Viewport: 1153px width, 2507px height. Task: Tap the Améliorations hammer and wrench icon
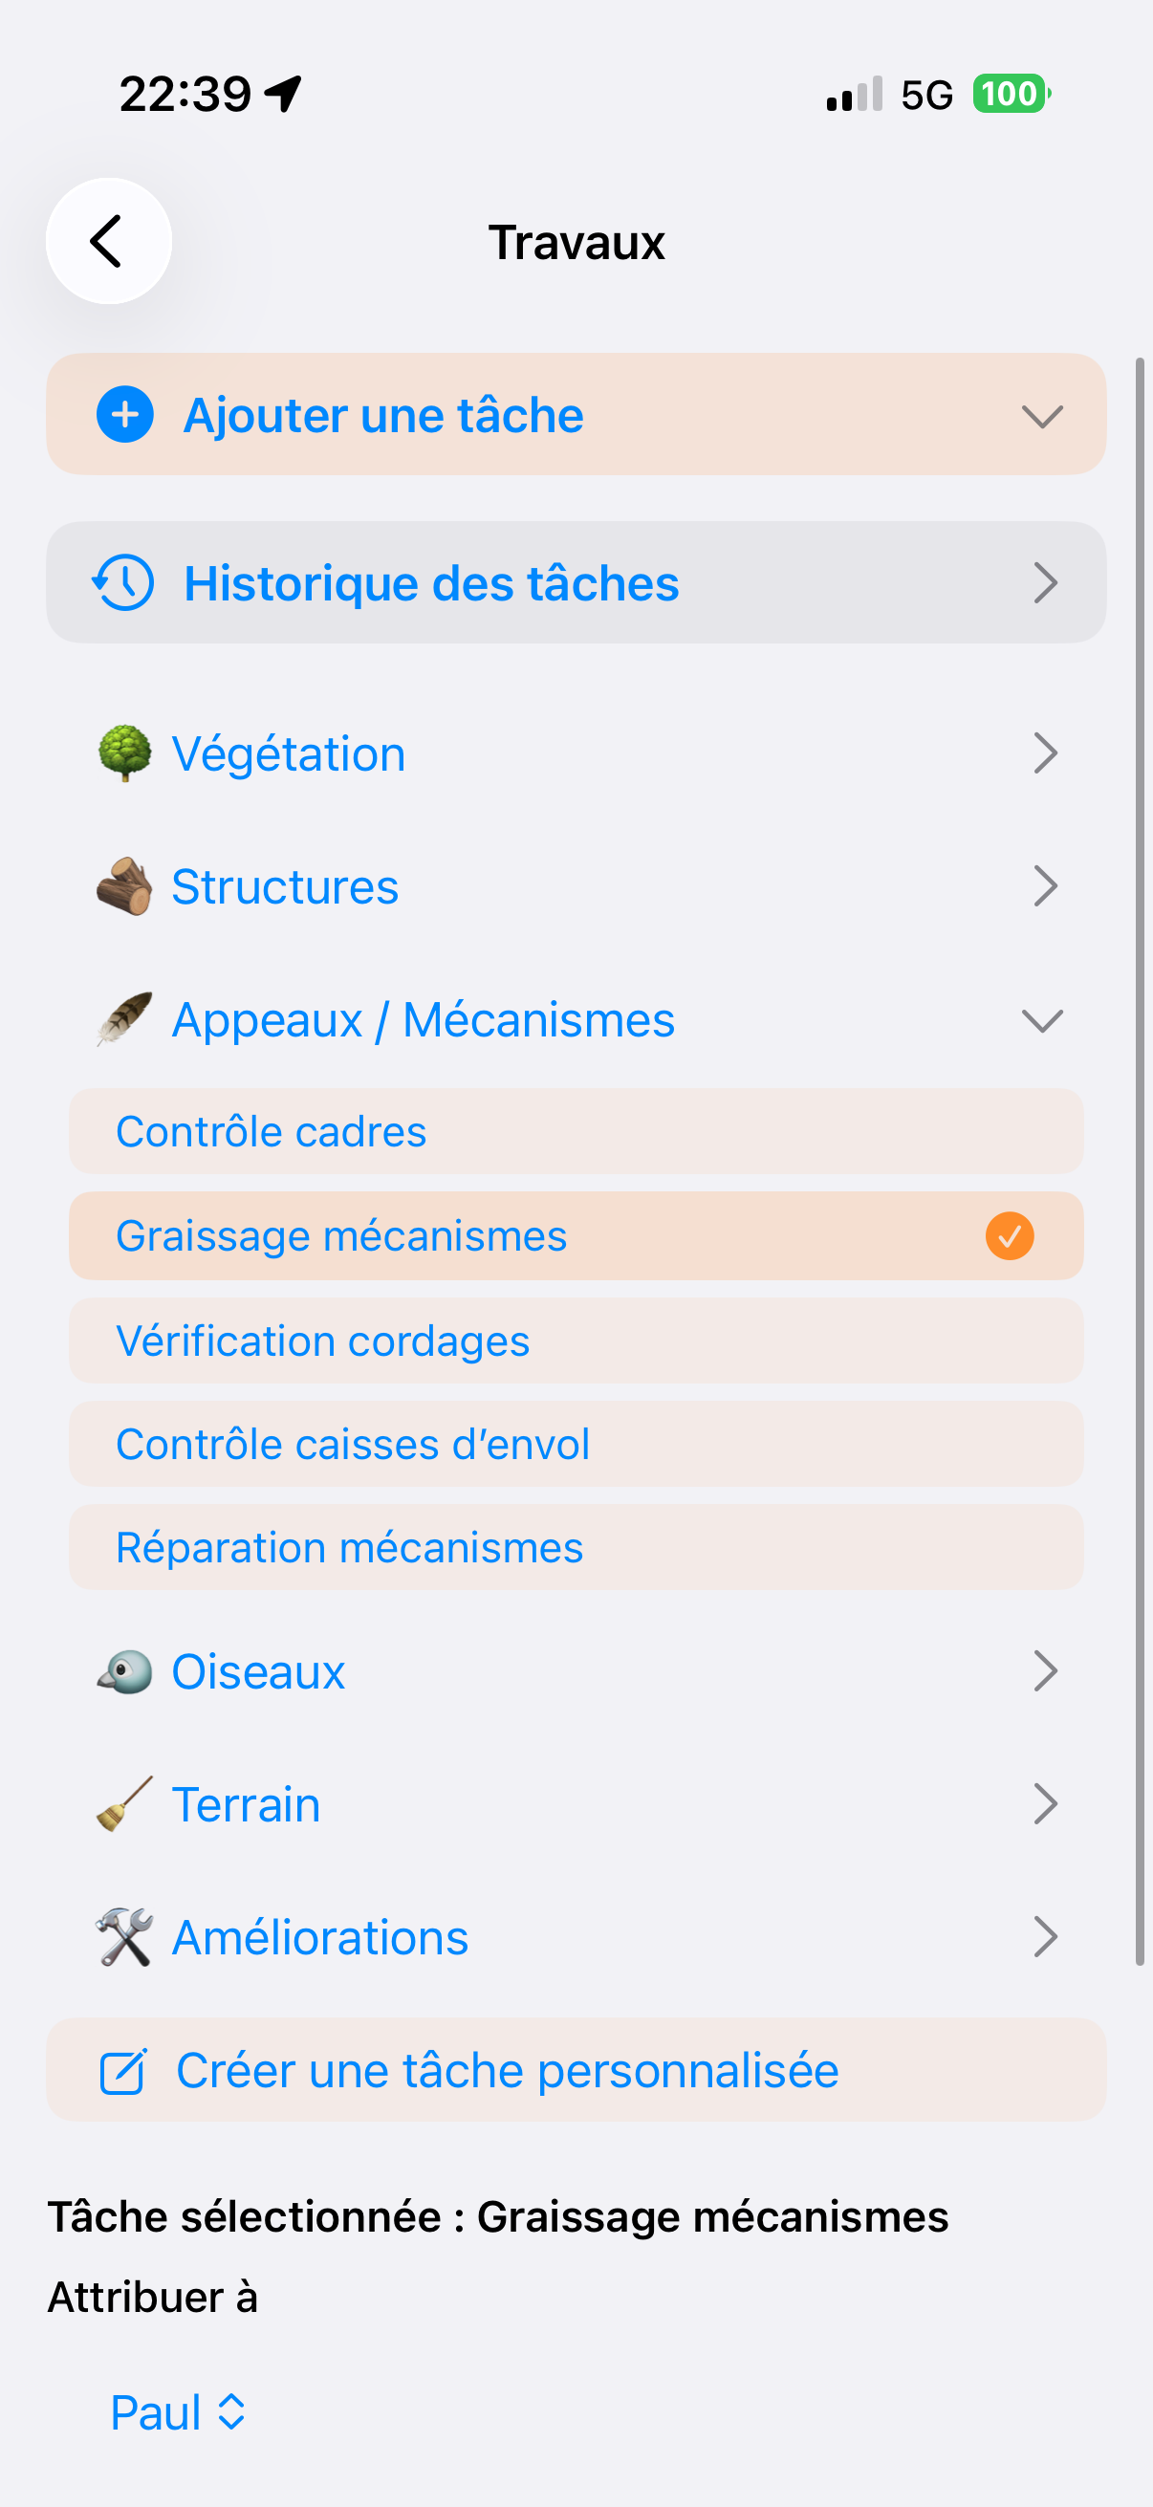click(x=124, y=1938)
